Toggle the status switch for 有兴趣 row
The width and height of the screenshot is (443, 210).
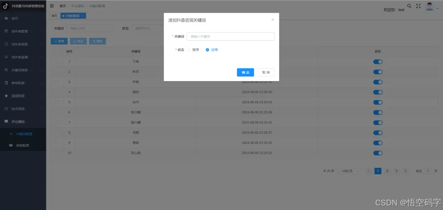[378, 112]
